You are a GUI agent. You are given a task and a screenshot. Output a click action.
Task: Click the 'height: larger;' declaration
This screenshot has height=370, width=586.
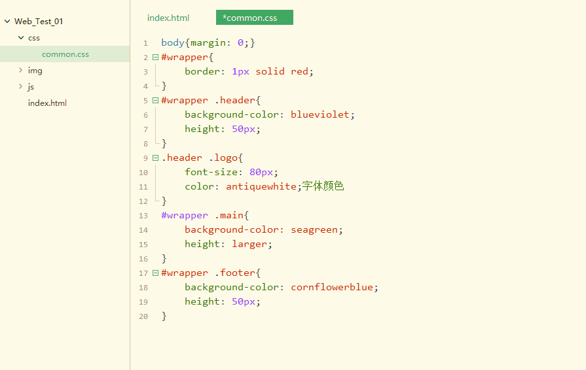229,244
